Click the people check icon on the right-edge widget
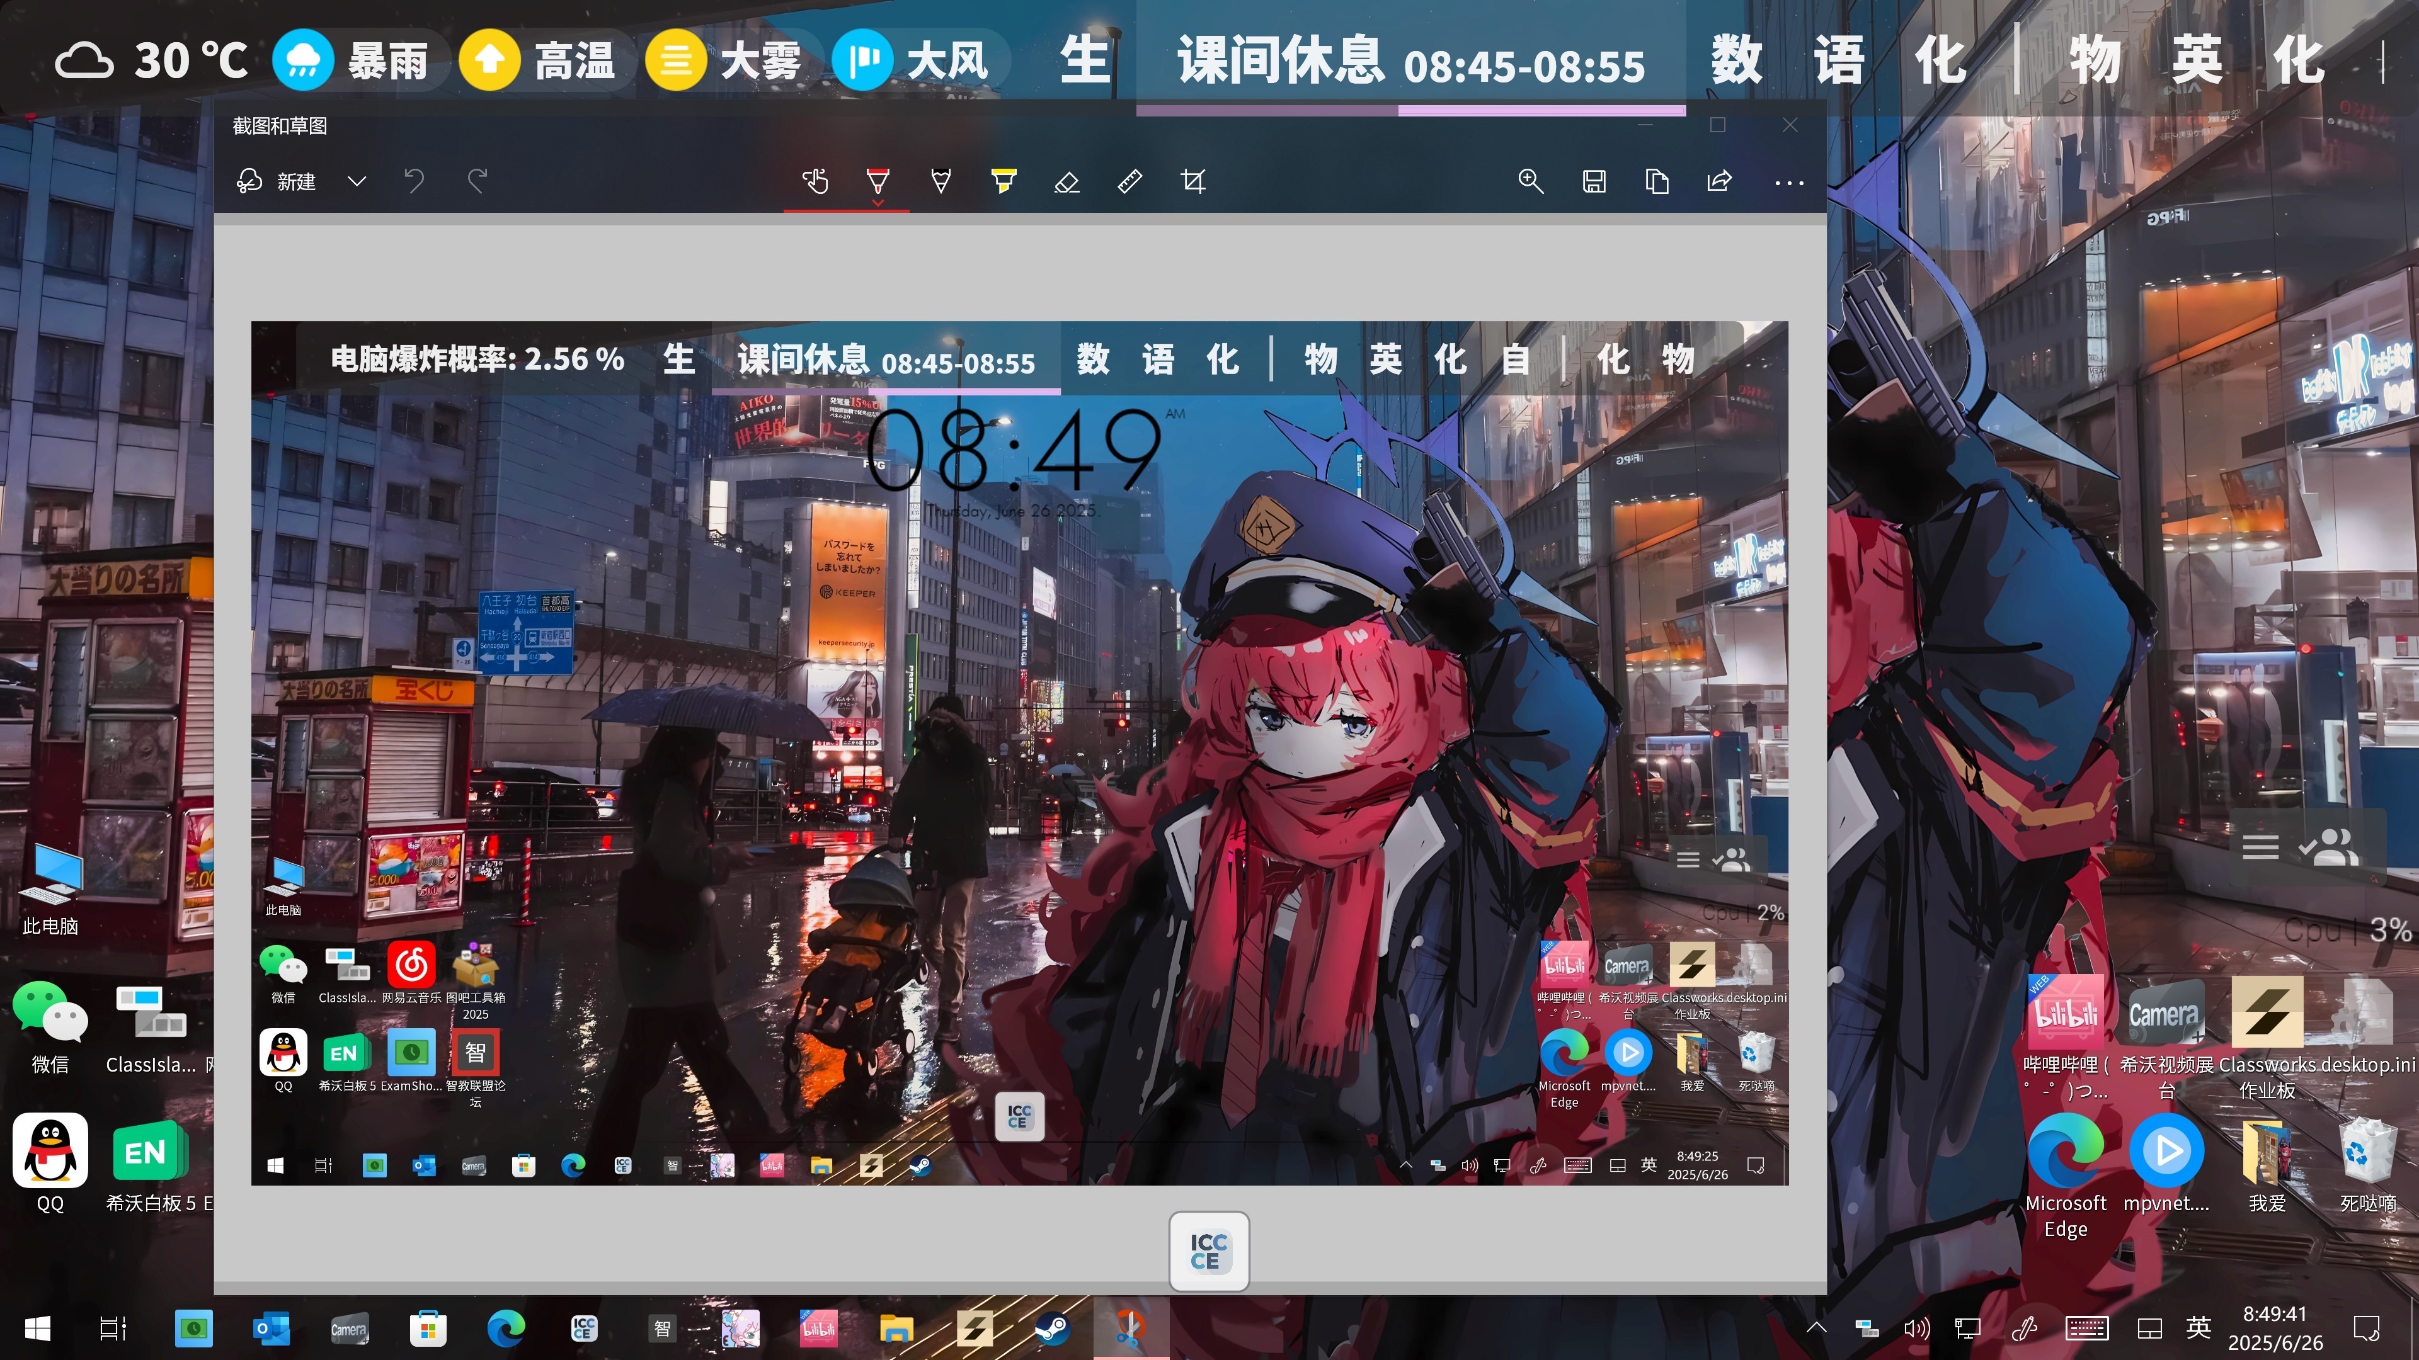 coord(2329,847)
